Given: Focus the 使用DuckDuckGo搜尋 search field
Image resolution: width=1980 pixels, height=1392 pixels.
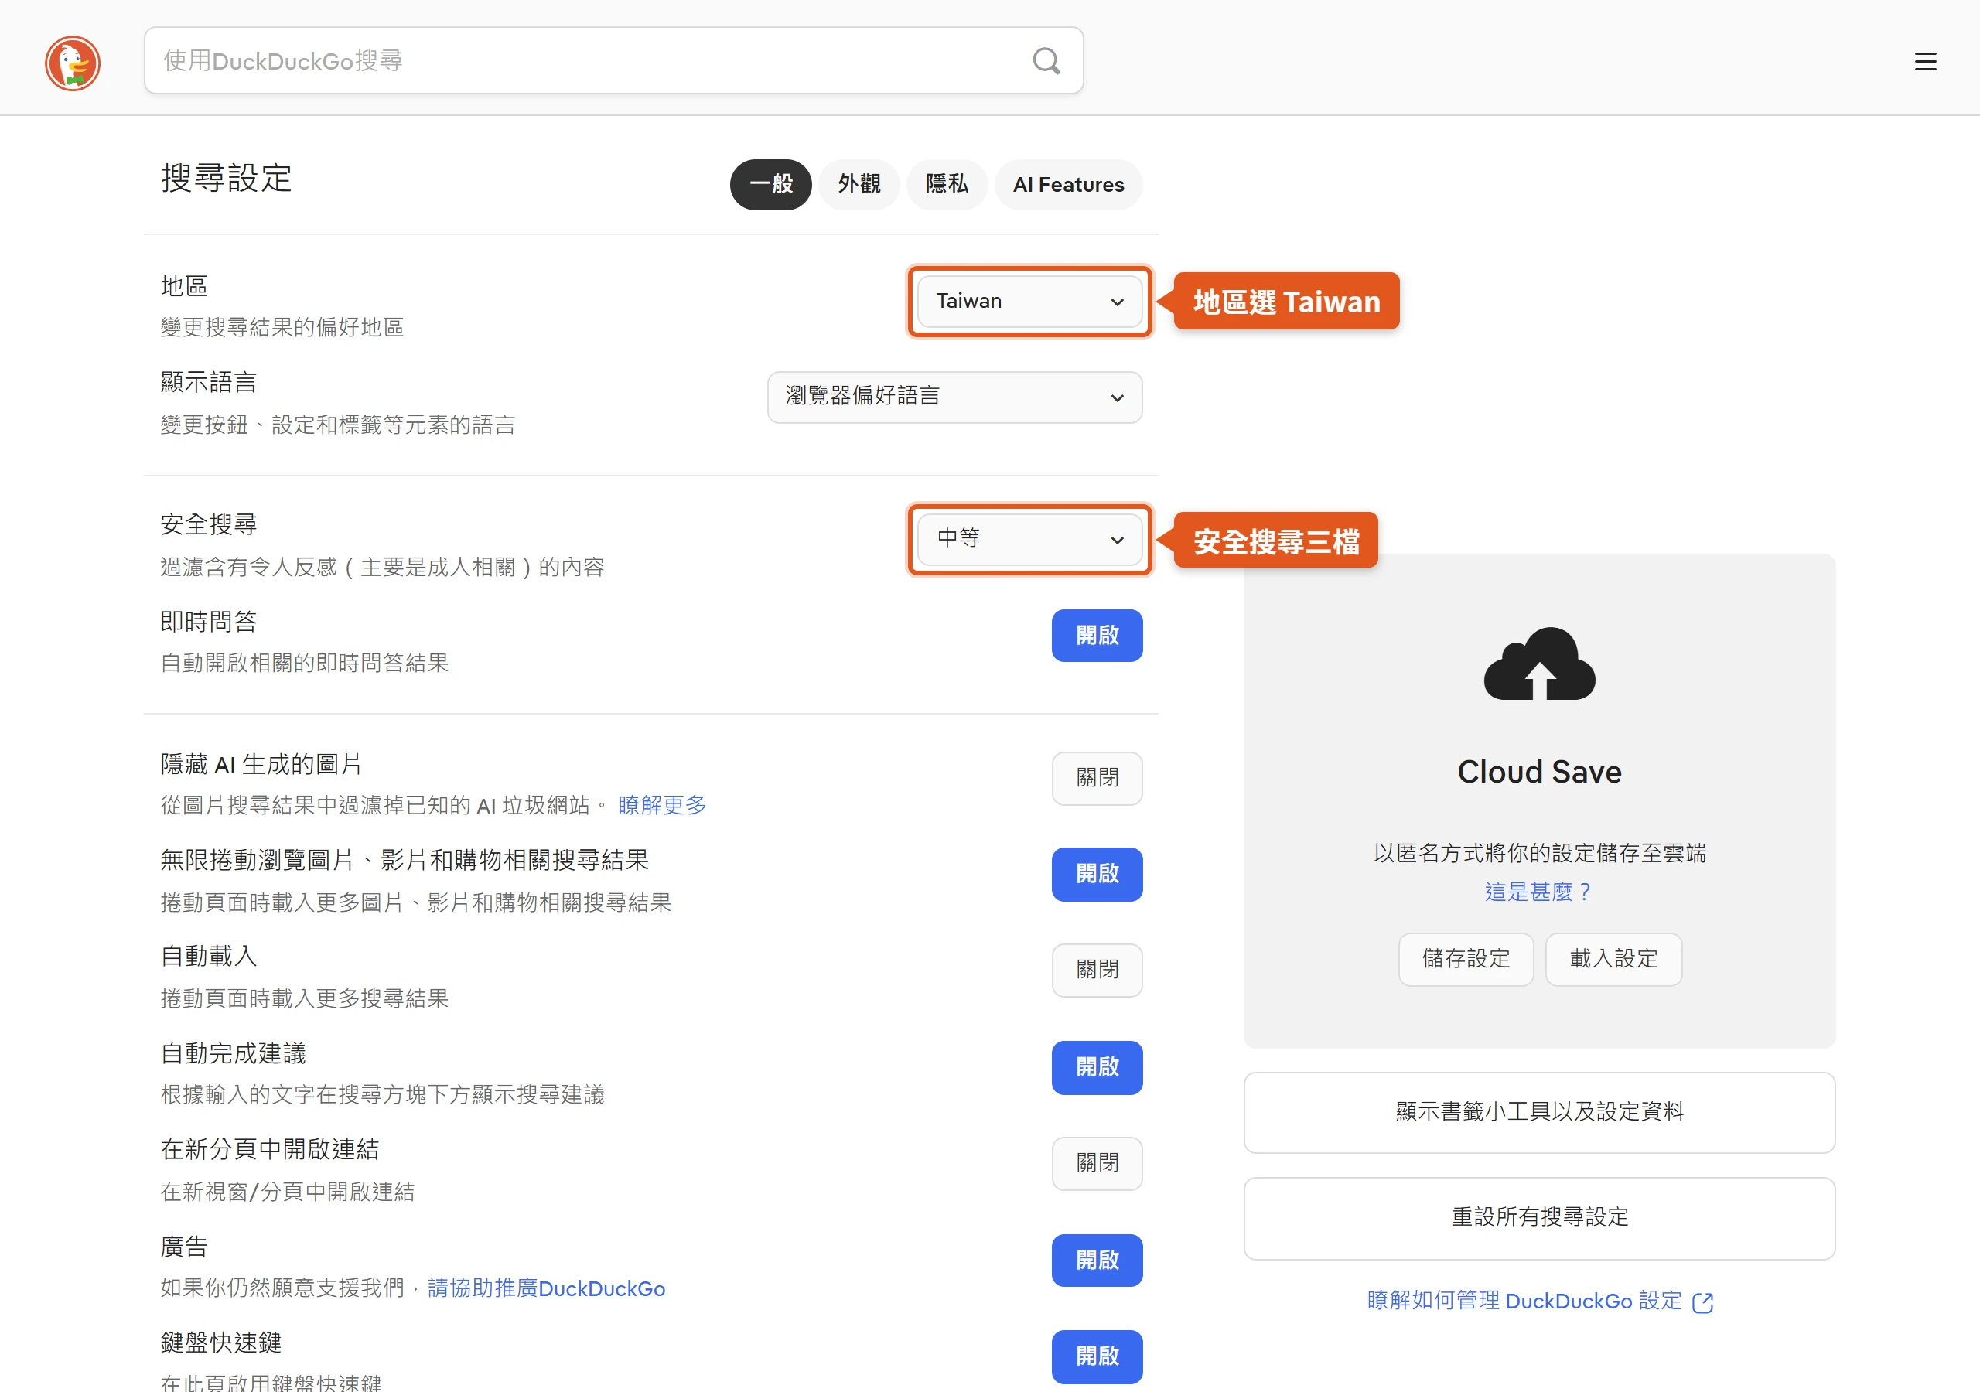Looking at the screenshot, I should [613, 60].
